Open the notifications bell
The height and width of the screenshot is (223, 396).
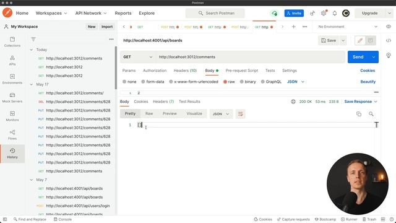point(335,13)
